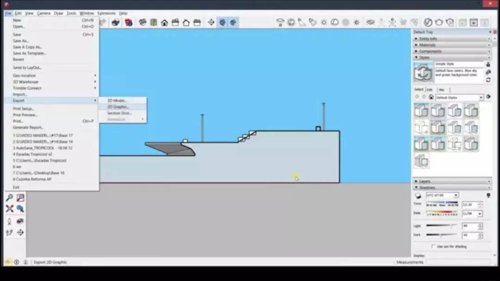Screen dimensions: 500x281
Task: Click the update style refresh icon
Action: point(488,80)
